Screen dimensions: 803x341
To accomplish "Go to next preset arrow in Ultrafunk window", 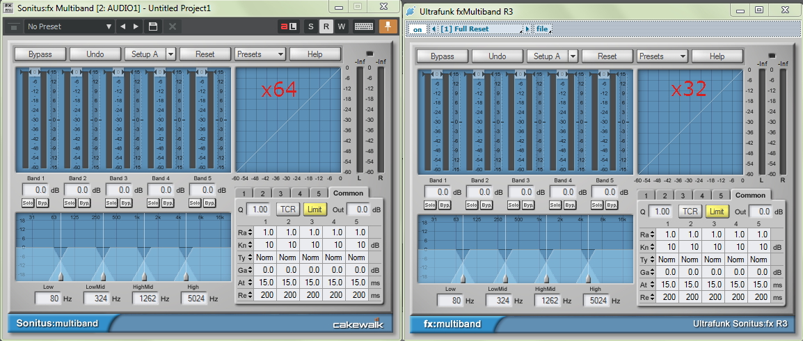I will 528,29.
